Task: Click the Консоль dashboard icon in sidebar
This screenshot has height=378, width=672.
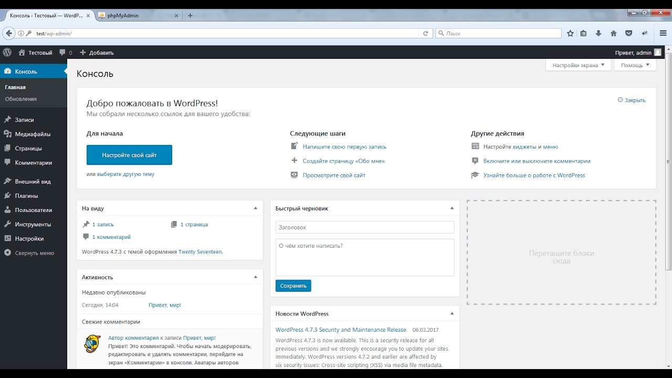Action: click(x=7, y=71)
